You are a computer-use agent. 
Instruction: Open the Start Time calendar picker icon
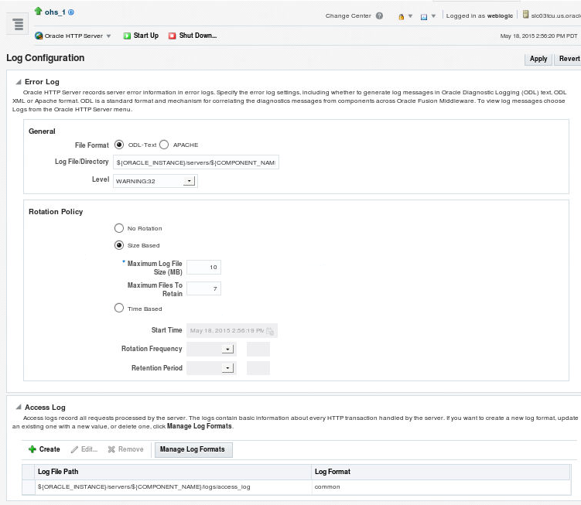click(270, 331)
